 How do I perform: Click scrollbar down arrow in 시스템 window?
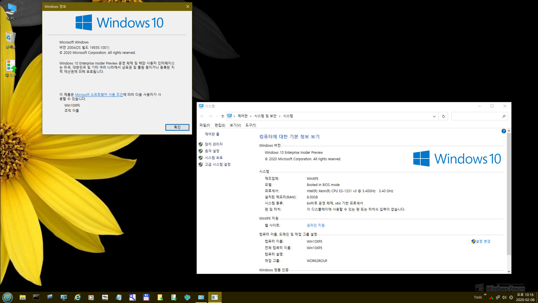509,271
